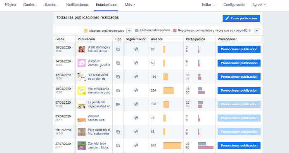289x153 pixels.
Task: Click the orange Alcance bar showing 518
Action: pyautogui.click(x=172, y=146)
